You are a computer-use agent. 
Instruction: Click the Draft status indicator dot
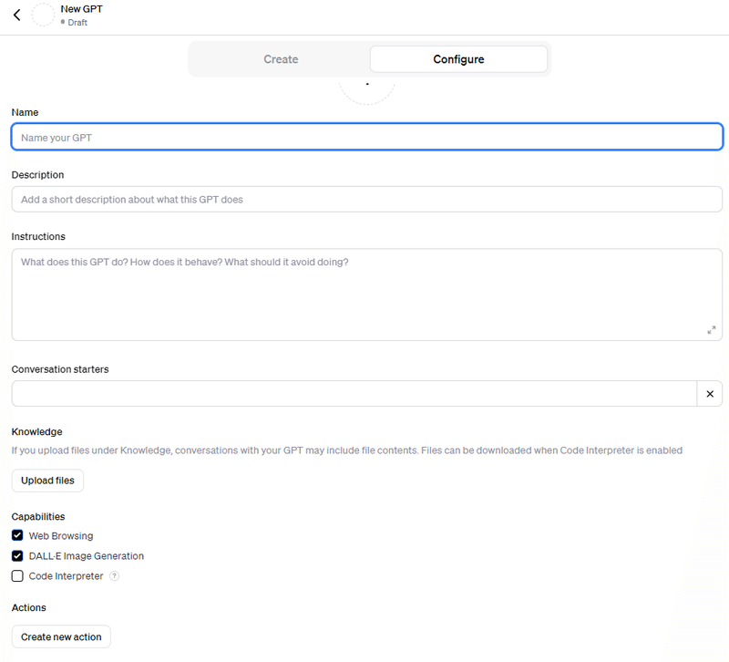tap(63, 22)
